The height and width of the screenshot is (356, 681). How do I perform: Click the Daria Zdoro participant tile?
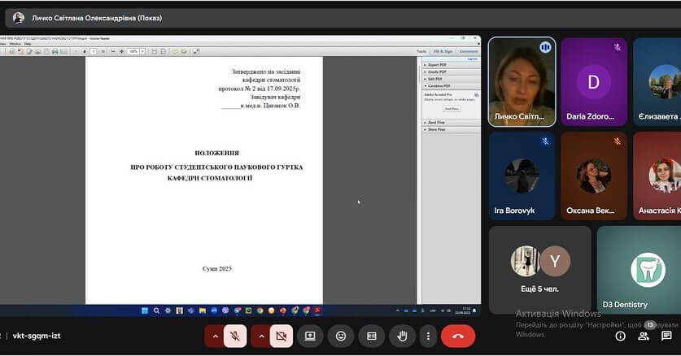[593, 81]
